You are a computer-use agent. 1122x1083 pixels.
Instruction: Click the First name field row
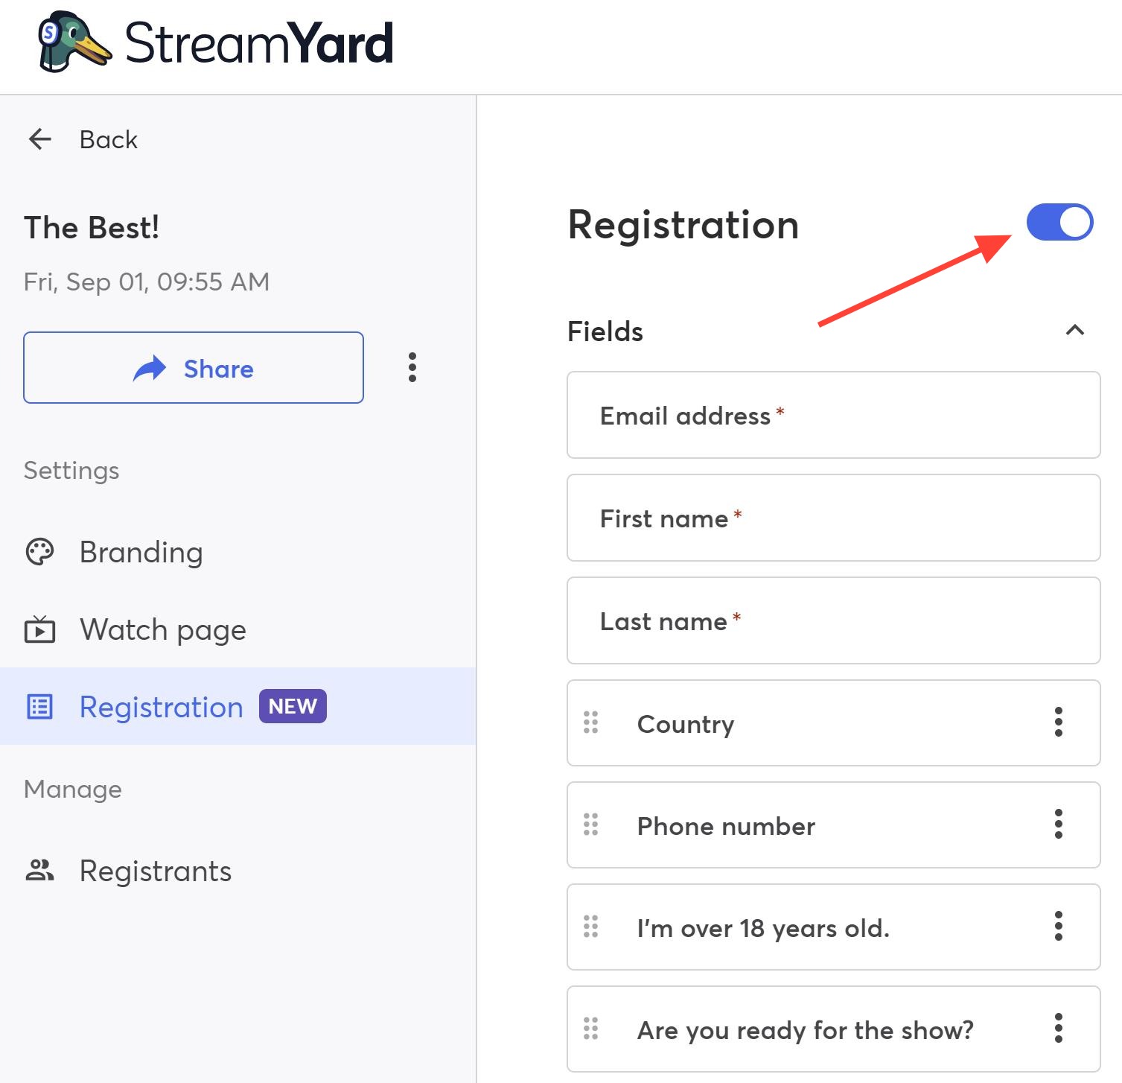[834, 518]
